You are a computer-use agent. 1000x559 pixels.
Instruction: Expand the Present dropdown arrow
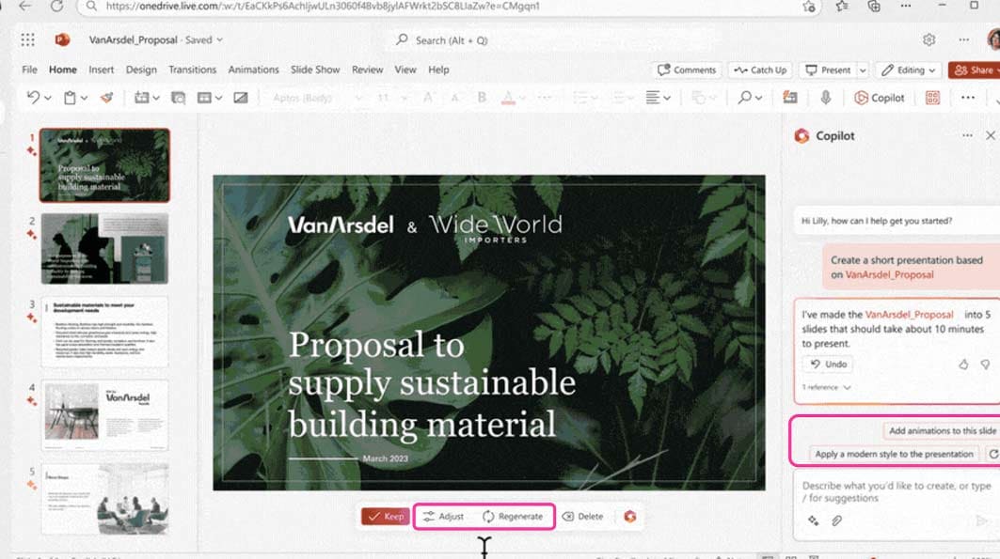pos(863,70)
